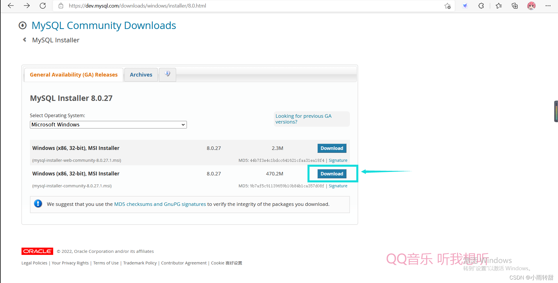
Task: Open the browser extensions puzzle icon
Action: [481, 6]
